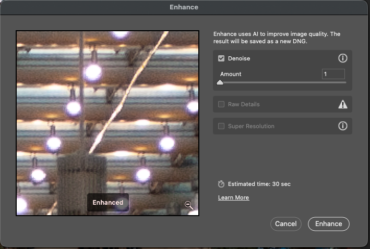
Task: Click the Enhanced badge on the preview
Action: [x=108, y=203]
